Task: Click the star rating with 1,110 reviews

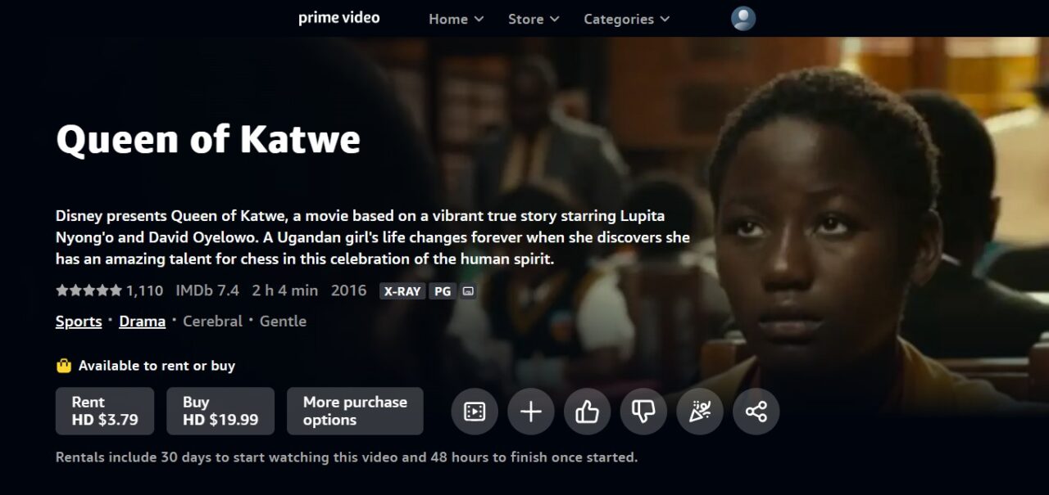Action: pyautogui.click(x=110, y=290)
